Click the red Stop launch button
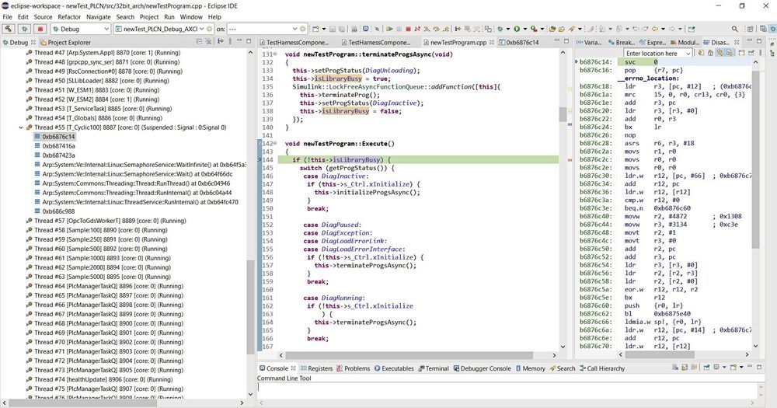The height and width of the screenshot is (408, 777). click(39, 29)
